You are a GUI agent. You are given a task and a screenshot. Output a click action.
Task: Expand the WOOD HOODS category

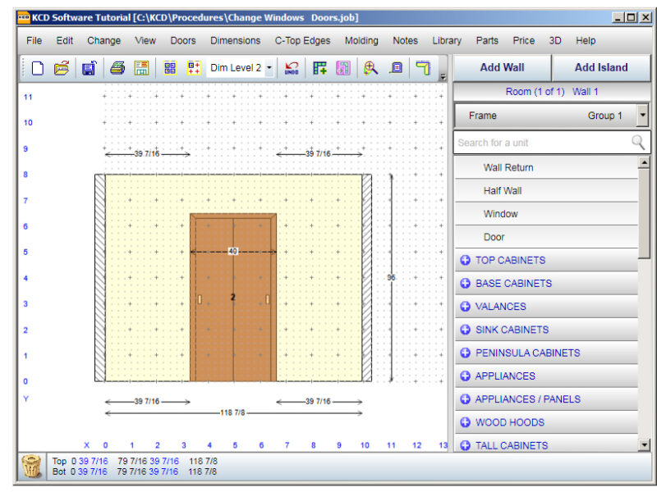465,422
